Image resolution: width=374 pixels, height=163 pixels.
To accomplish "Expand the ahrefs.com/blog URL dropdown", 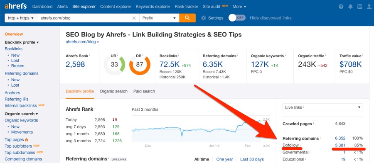I will point(98,42).
